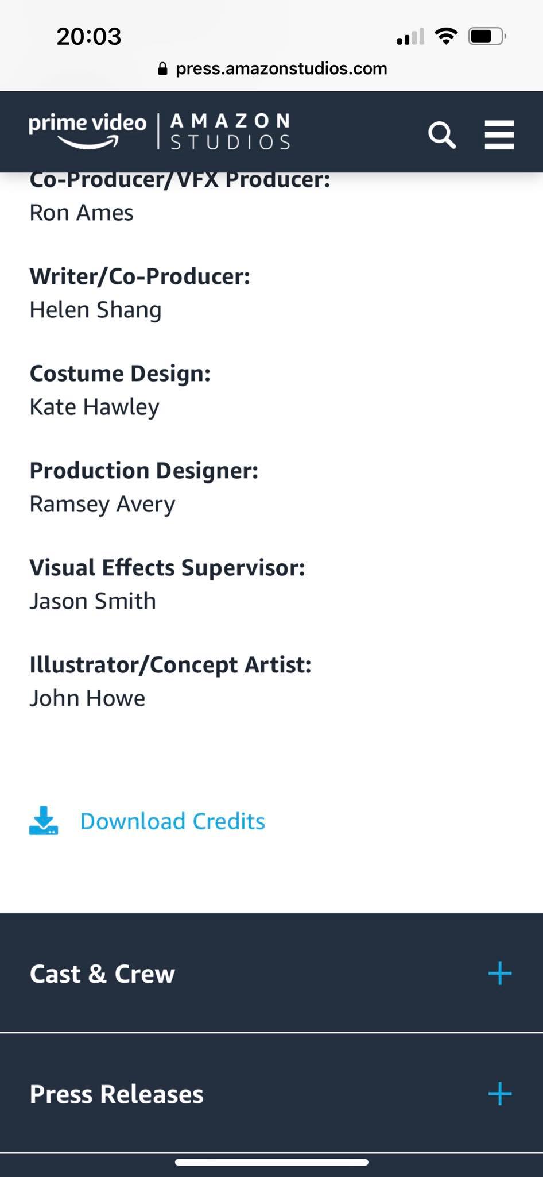Click the Visual Effects Supervisor heading

(167, 567)
